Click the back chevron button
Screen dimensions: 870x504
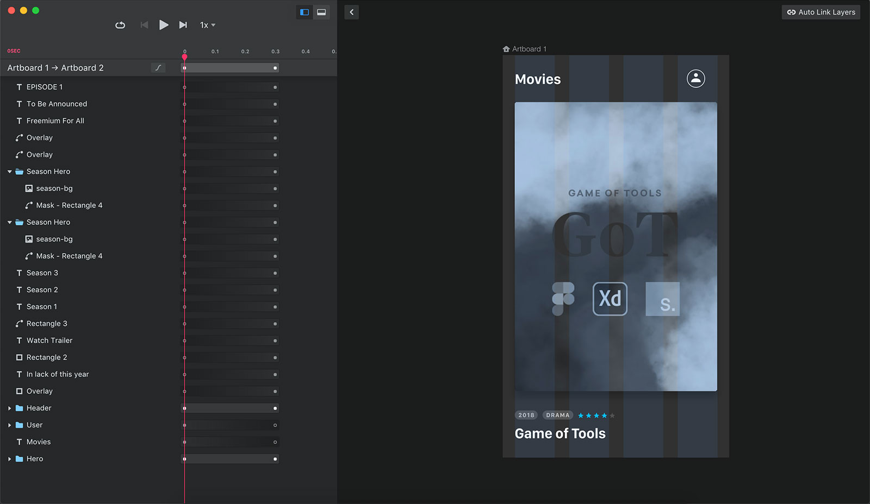(352, 12)
